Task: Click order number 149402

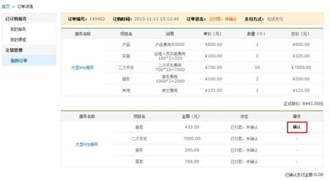Action: pos(97,19)
